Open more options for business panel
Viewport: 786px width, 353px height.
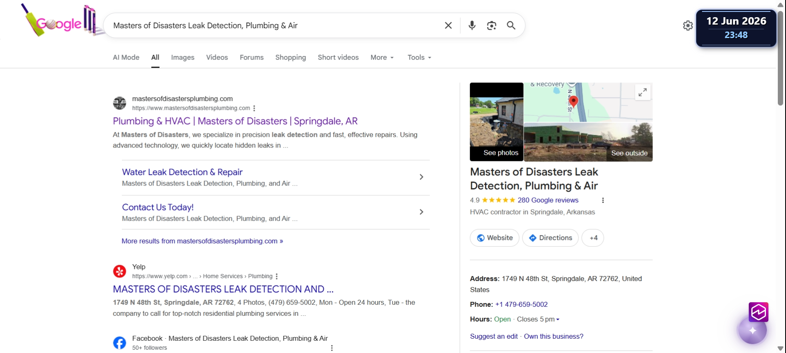(603, 200)
